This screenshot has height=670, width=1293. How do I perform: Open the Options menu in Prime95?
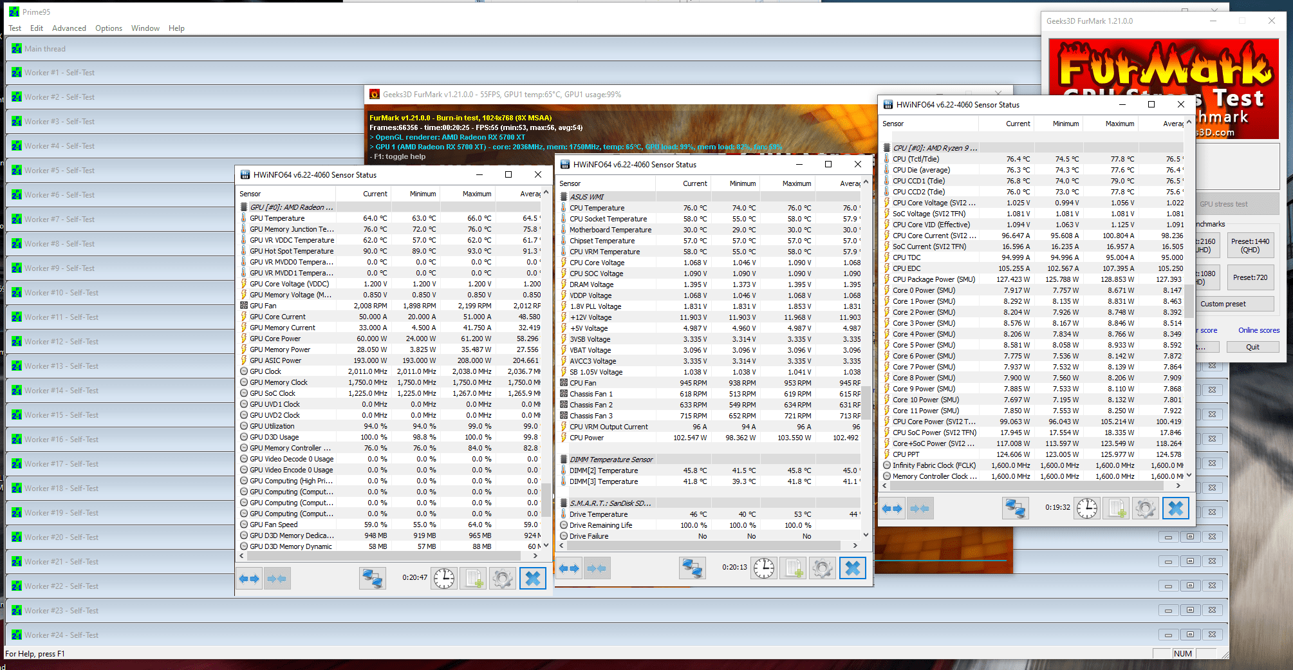coord(109,28)
